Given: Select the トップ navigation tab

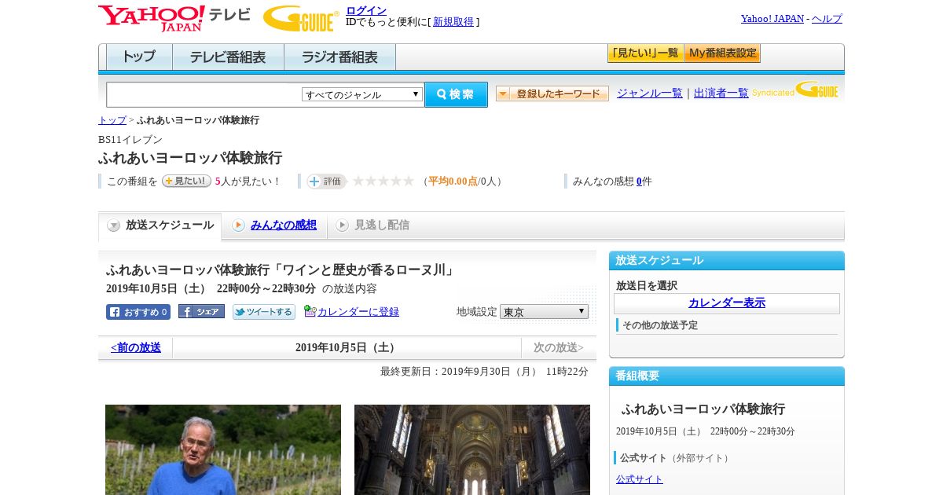Looking at the screenshot, I should [x=139, y=57].
